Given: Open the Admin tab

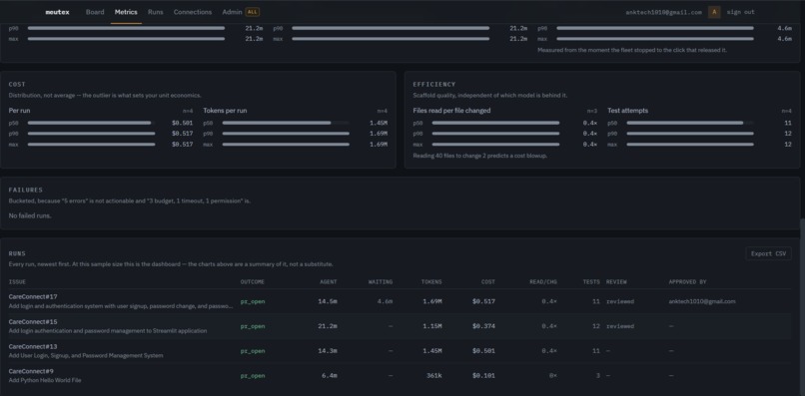Looking at the screenshot, I should pyautogui.click(x=232, y=12).
